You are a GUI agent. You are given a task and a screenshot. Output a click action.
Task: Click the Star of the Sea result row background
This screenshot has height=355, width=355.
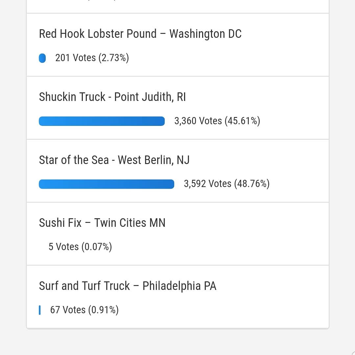coord(178,171)
